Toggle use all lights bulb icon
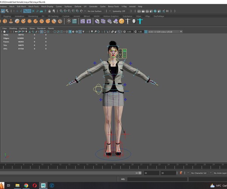 pyautogui.click(x=83, y=32)
